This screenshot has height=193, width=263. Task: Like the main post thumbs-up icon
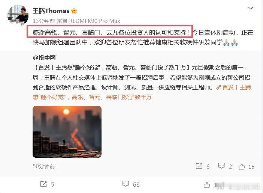coord(207,185)
